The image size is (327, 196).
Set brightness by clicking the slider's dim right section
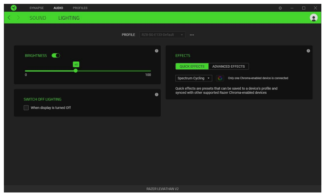[x=114, y=71]
